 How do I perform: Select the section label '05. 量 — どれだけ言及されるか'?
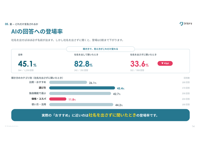[x=22, y=24]
